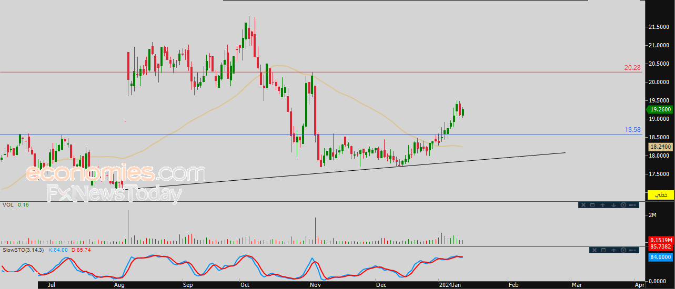This screenshot has height=289, width=675.
Task: Click the blue 84.0000 stochastic tag
Action: point(661,257)
